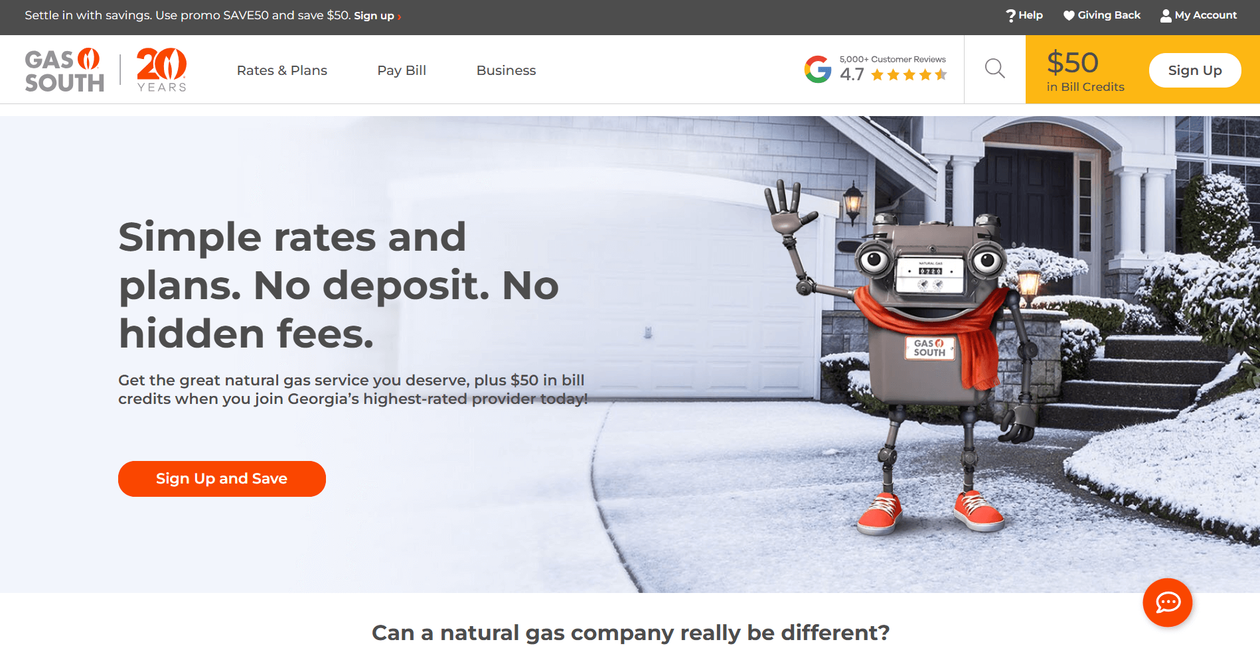
Task: Click the Sign Up and Save button
Action: tap(222, 478)
